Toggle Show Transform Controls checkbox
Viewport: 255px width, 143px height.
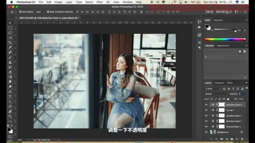[48, 12]
